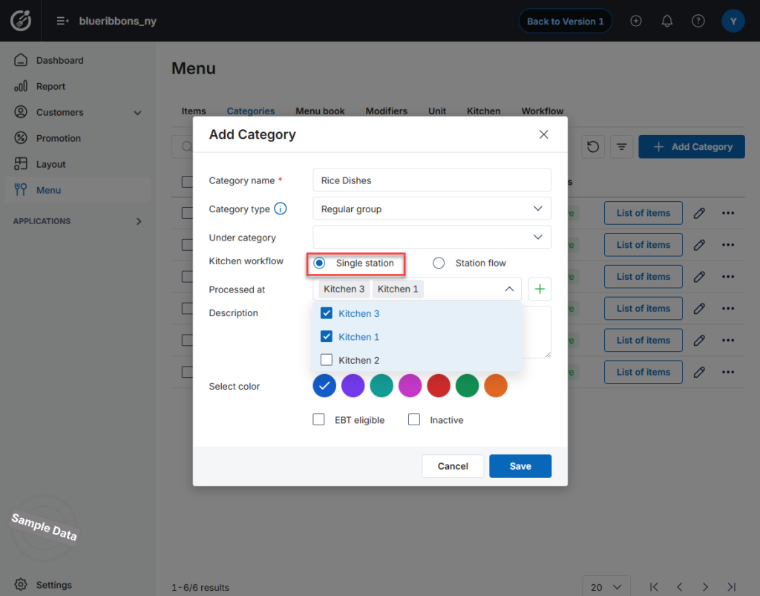Screen dimensions: 760x596
Task: Open three-dots menu in last row
Action: pos(728,372)
